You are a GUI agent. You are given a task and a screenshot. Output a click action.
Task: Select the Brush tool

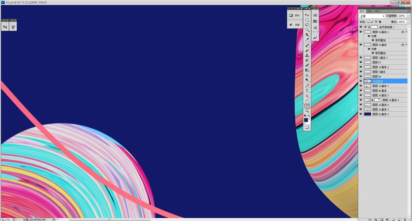(x=307, y=50)
